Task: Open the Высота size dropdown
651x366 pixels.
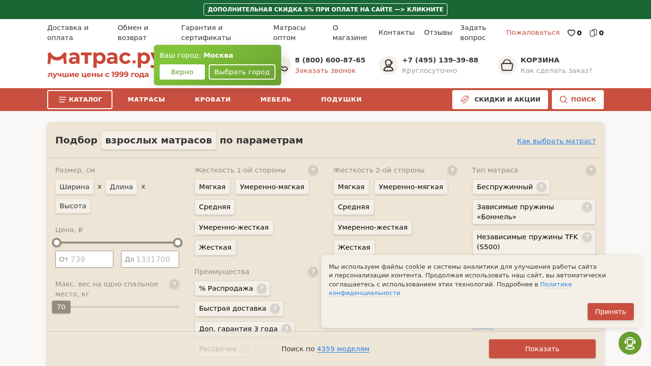Action: [73, 206]
